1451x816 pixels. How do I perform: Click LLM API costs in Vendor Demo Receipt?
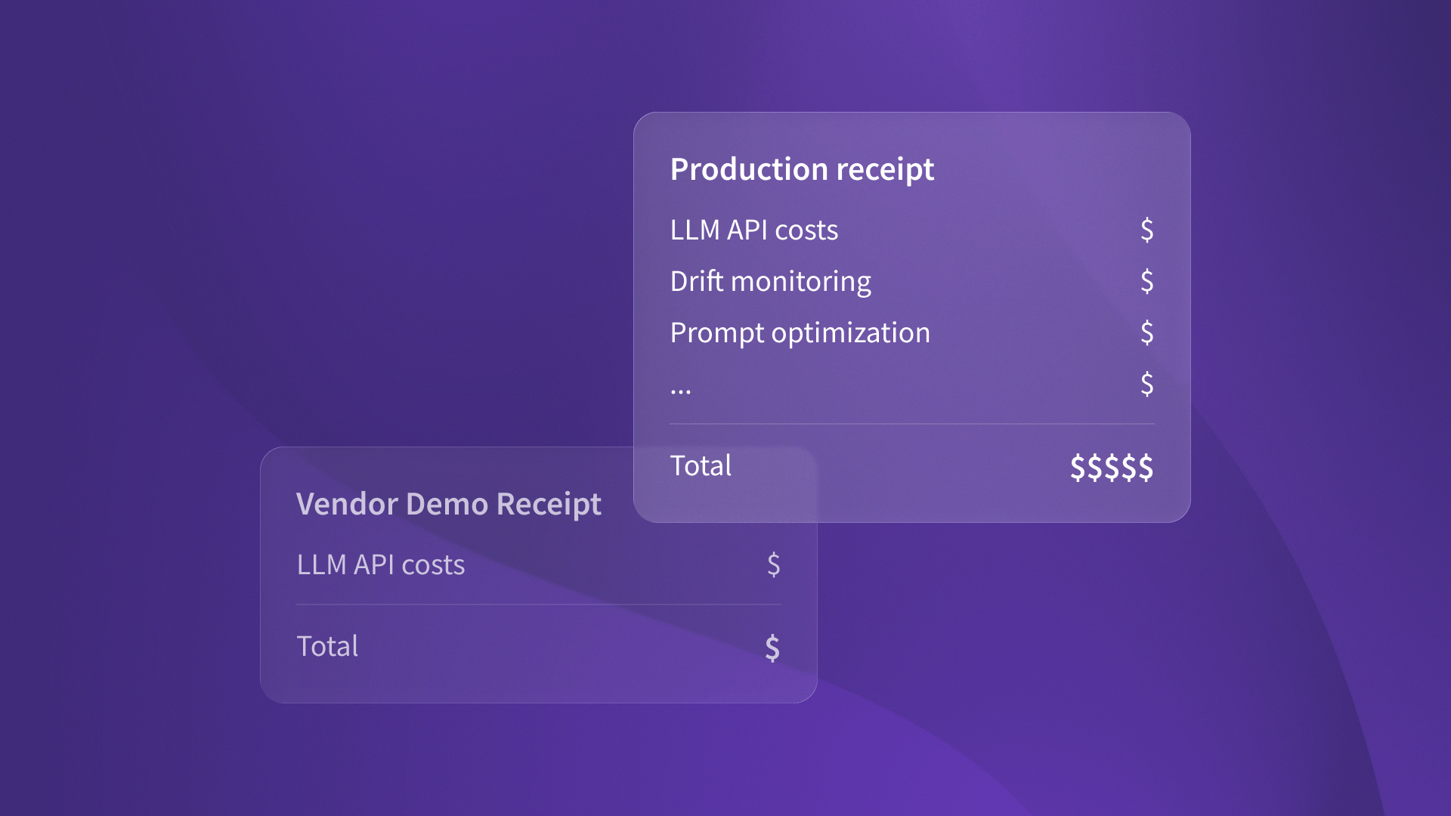tap(380, 565)
